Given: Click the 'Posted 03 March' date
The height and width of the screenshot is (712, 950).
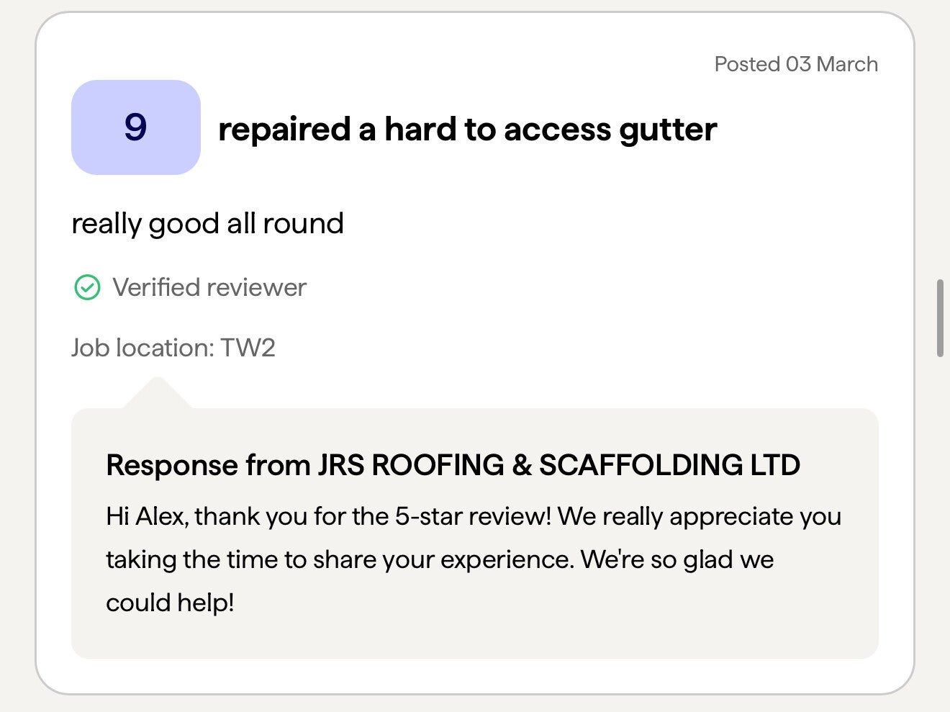Looking at the screenshot, I should (x=795, y=64).
